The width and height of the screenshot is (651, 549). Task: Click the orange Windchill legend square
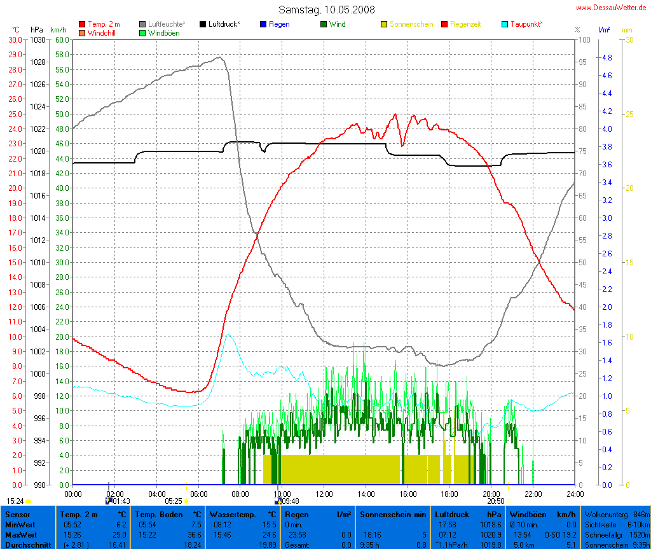[x=82, y=32]
